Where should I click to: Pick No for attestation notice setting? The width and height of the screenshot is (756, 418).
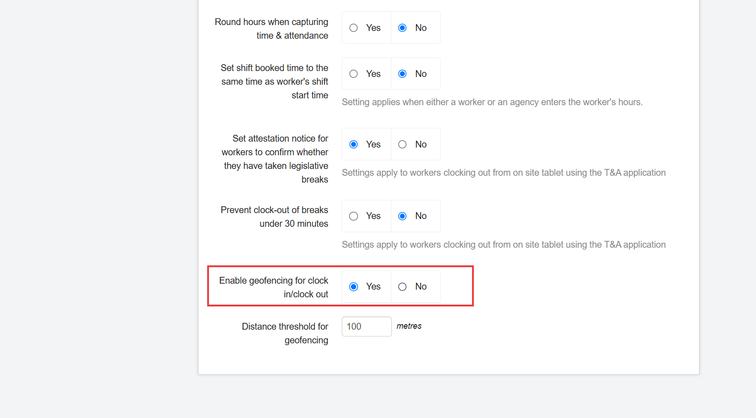[x=402, y=144]
